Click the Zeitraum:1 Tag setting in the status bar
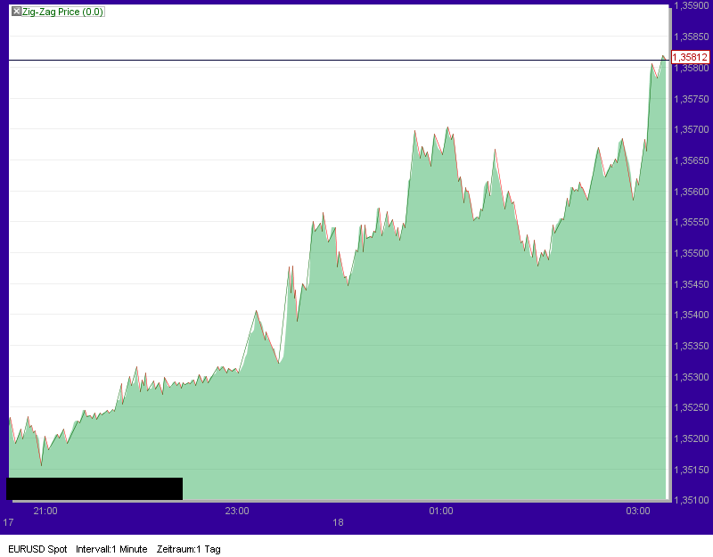Image resolution: width=713 pixels, height=557 pixels. pyautogui.click(x=187, y=550)
